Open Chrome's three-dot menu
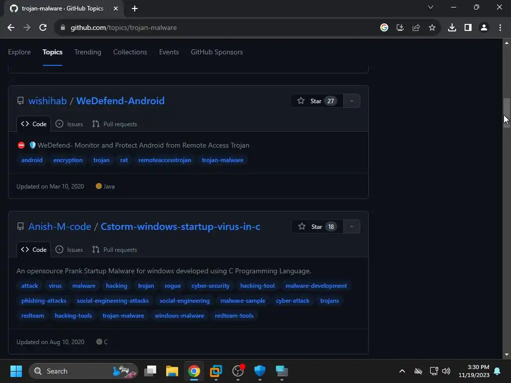This screenshot has width=511, height=383. [x=500, y=28]
